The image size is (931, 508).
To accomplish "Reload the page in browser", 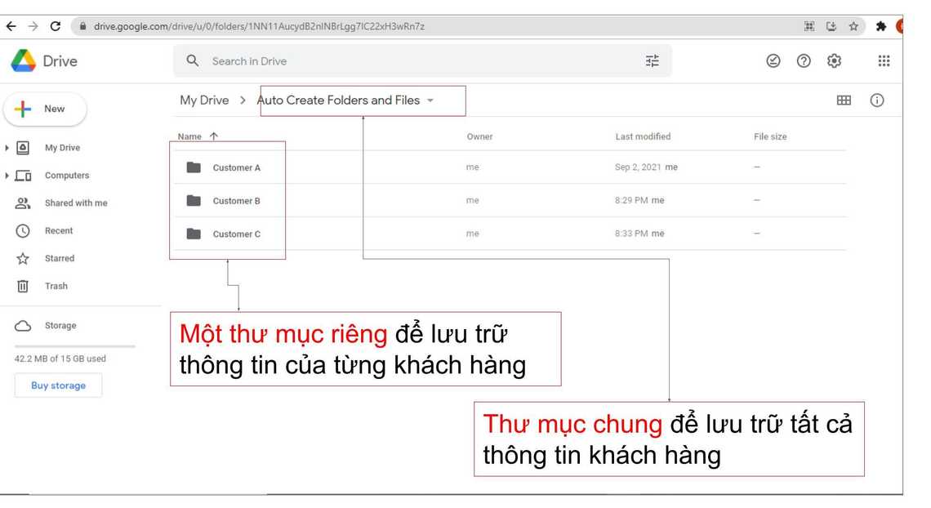I will coord(56,26).
